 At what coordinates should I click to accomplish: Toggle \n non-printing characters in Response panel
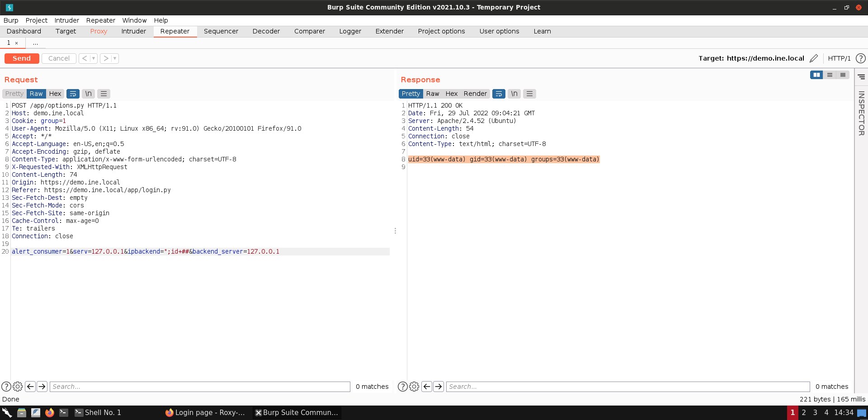(514, 94)
